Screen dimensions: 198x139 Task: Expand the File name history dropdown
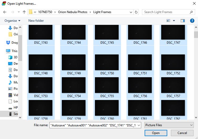click(x=139, y=125)
